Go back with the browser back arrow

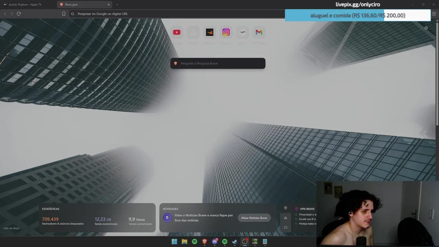tap(5, 14)
